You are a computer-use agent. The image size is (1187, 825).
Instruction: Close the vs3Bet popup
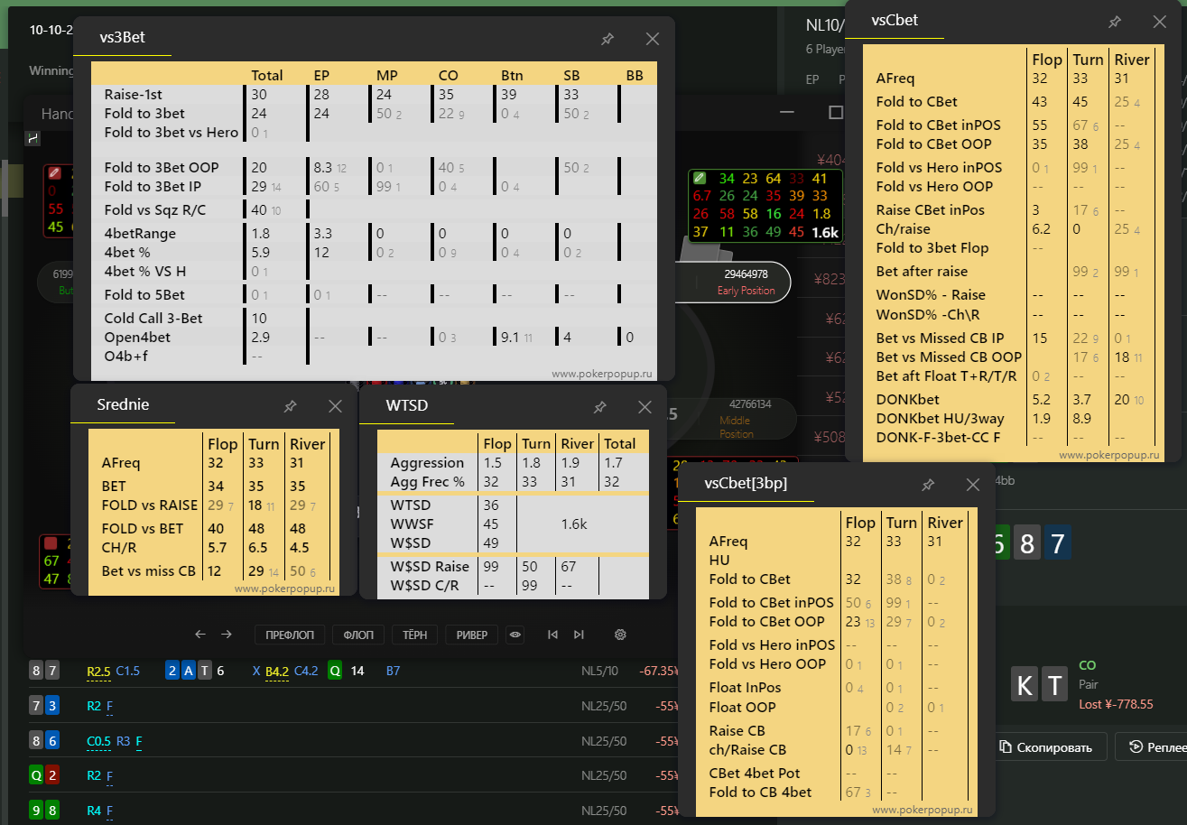653,39
